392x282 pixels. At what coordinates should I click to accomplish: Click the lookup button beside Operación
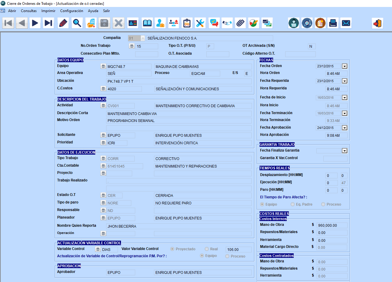tap(103, 233)
